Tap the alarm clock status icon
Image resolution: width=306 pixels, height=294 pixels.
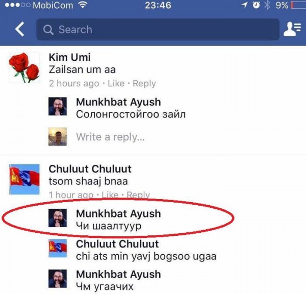tap(256, 5)
